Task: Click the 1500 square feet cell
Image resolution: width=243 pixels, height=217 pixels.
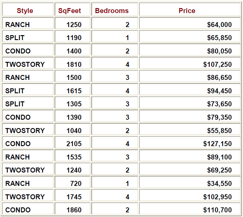Action: coord(74,77)
